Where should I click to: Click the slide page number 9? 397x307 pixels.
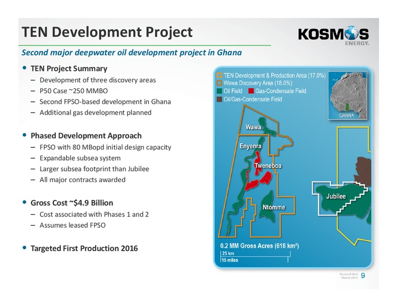[x=363, y=276]
